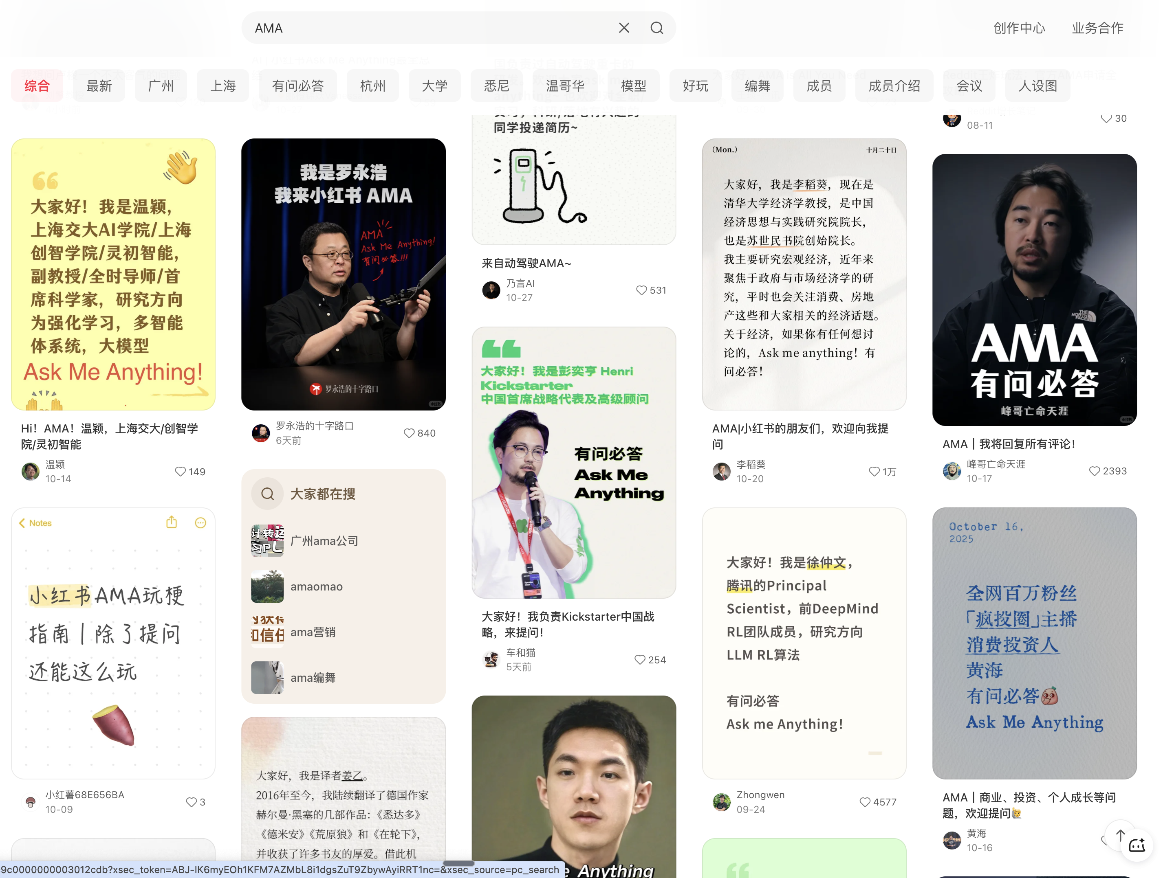This screenshot has width=1163, height=878.
Task: Search suggestion 广州ama公司
Action: tap(324, 541)
